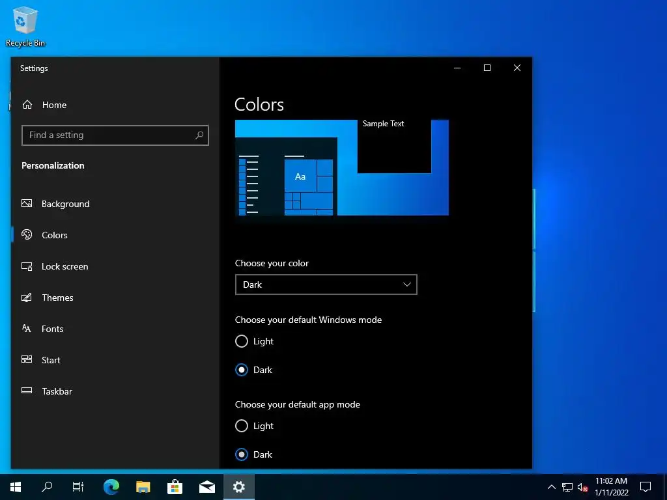The width and height of the screenshot is (667, 500).
Task: Go to Background settings page
Action: tap(115, 204)
